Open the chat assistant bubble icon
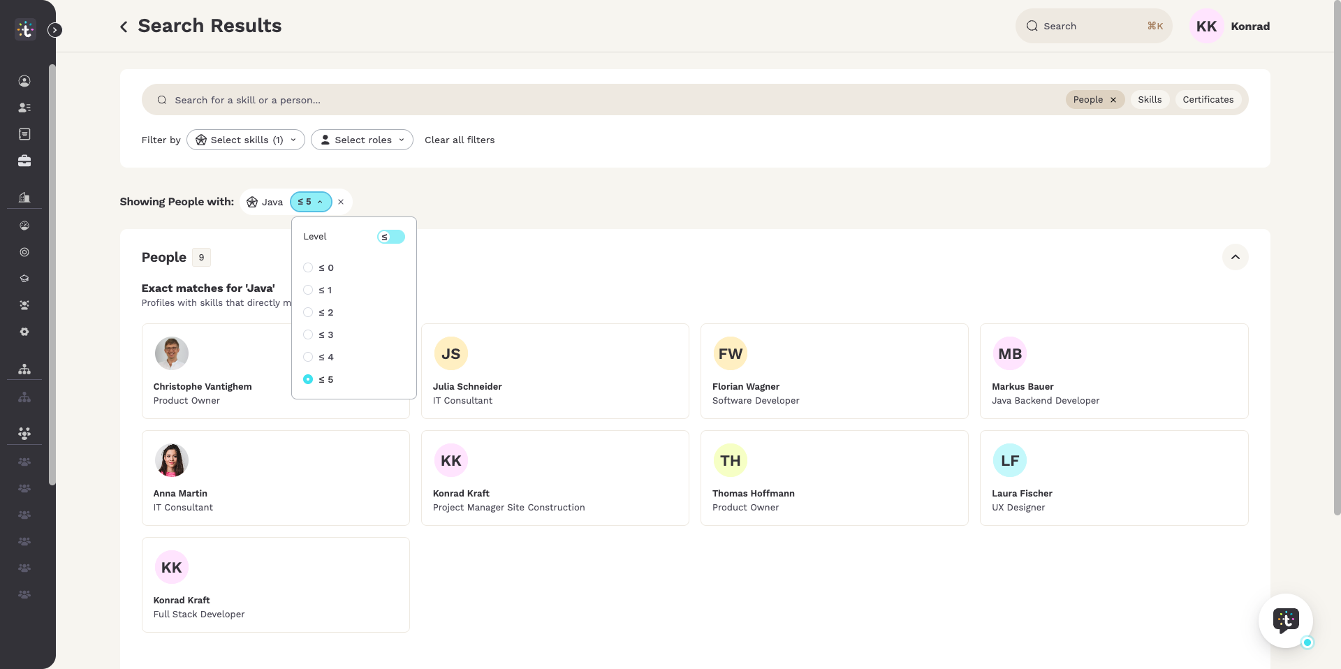Screen dimensions: 1341x669 pos(1285,620)
